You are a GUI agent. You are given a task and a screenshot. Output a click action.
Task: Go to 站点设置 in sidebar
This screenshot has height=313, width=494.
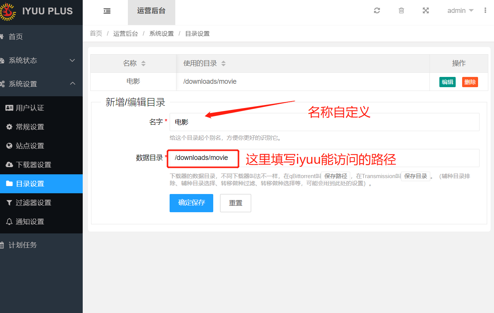(x=41, y=146)
